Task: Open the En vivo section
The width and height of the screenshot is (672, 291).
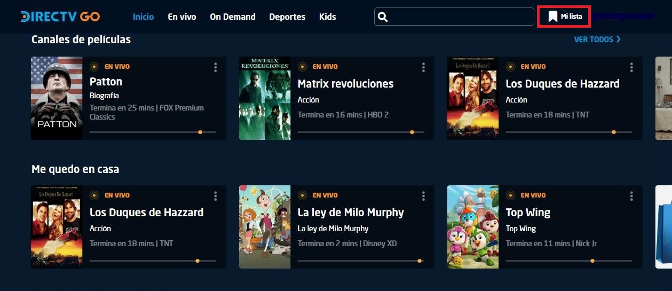Action: 182,17
